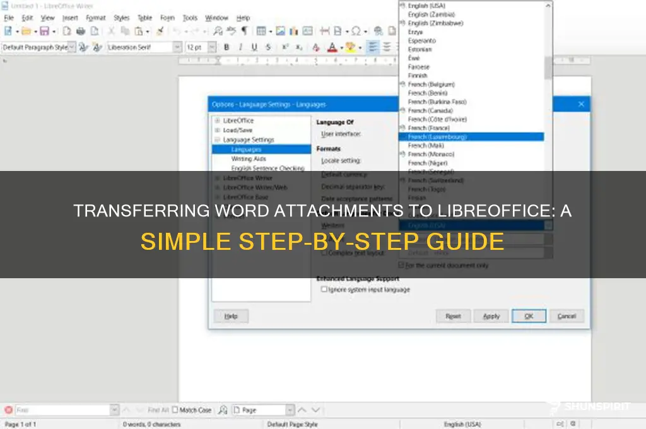Open the Styles menu
Viewport: 646px width, 429px height.
(122, 18)
